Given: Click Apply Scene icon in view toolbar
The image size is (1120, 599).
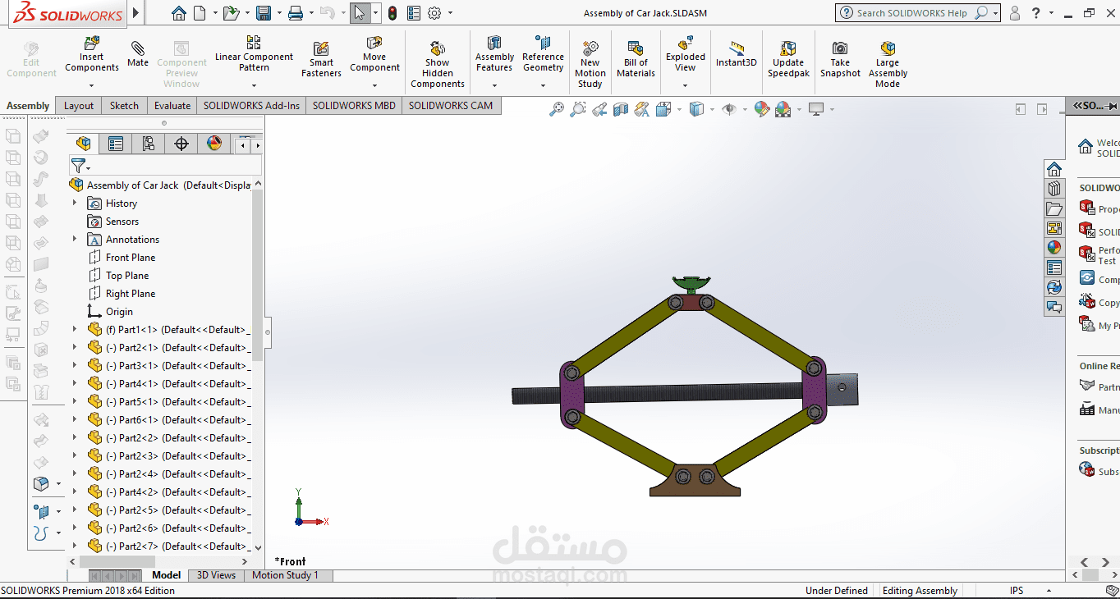Looking at the screenshot, I should [x=783, y=109].
